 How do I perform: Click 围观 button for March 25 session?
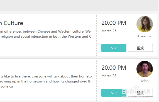pyautogui.click(x=140, y=48)
